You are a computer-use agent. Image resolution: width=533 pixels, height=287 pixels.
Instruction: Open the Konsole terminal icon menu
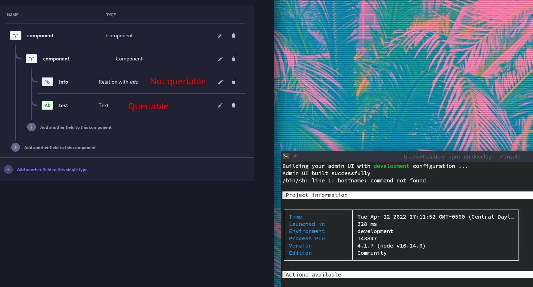click(x=286, y=156)
